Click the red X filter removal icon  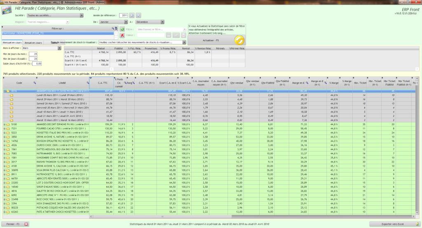click(122, 36)
